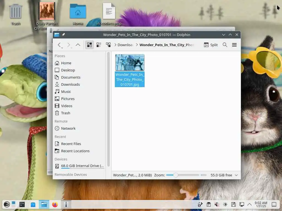Image resolution: width=282 pixels, height=211 pixels.
Task: Click the Network globe icon in sidebar
Action: (57, 129)
